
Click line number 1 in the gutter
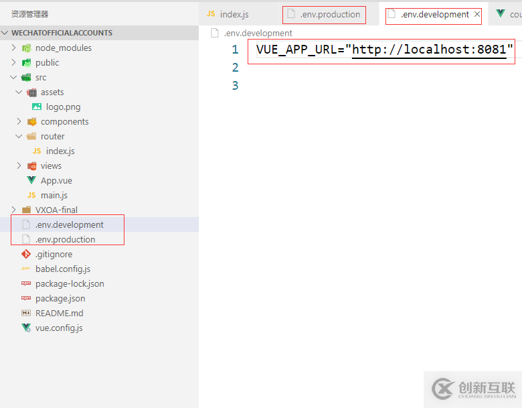pos(235,50)
